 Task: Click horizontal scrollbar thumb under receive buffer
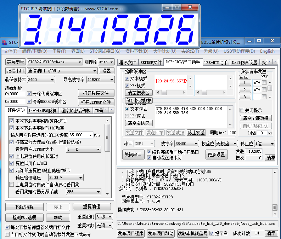[x=164, y=92]
